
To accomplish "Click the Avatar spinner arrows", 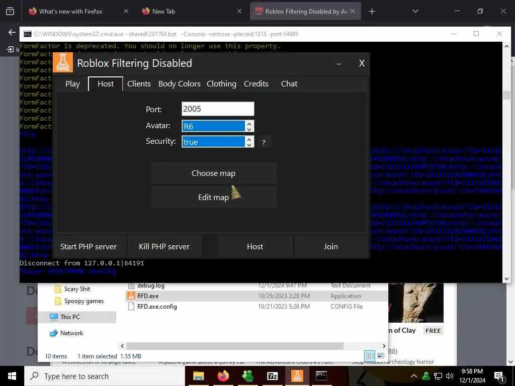I will pos(249,126).
